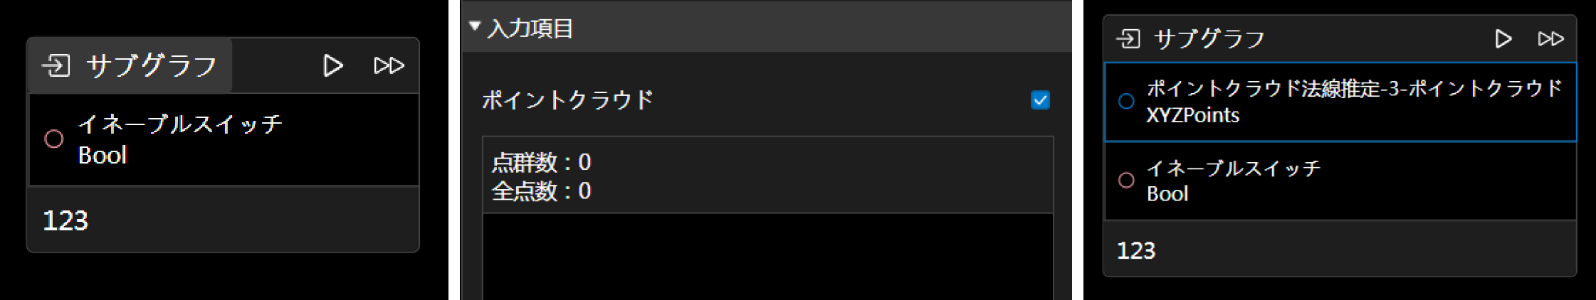Click the blue XYZPoints input port circle
This screenshot has width=1596, height=300.
1126,102
